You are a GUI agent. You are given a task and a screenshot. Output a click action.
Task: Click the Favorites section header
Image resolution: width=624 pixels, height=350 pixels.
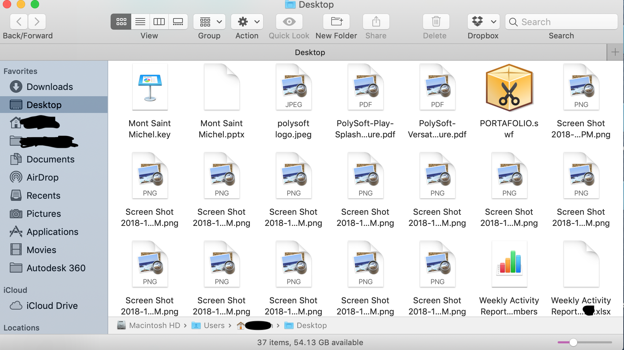[x=20, y=71]
